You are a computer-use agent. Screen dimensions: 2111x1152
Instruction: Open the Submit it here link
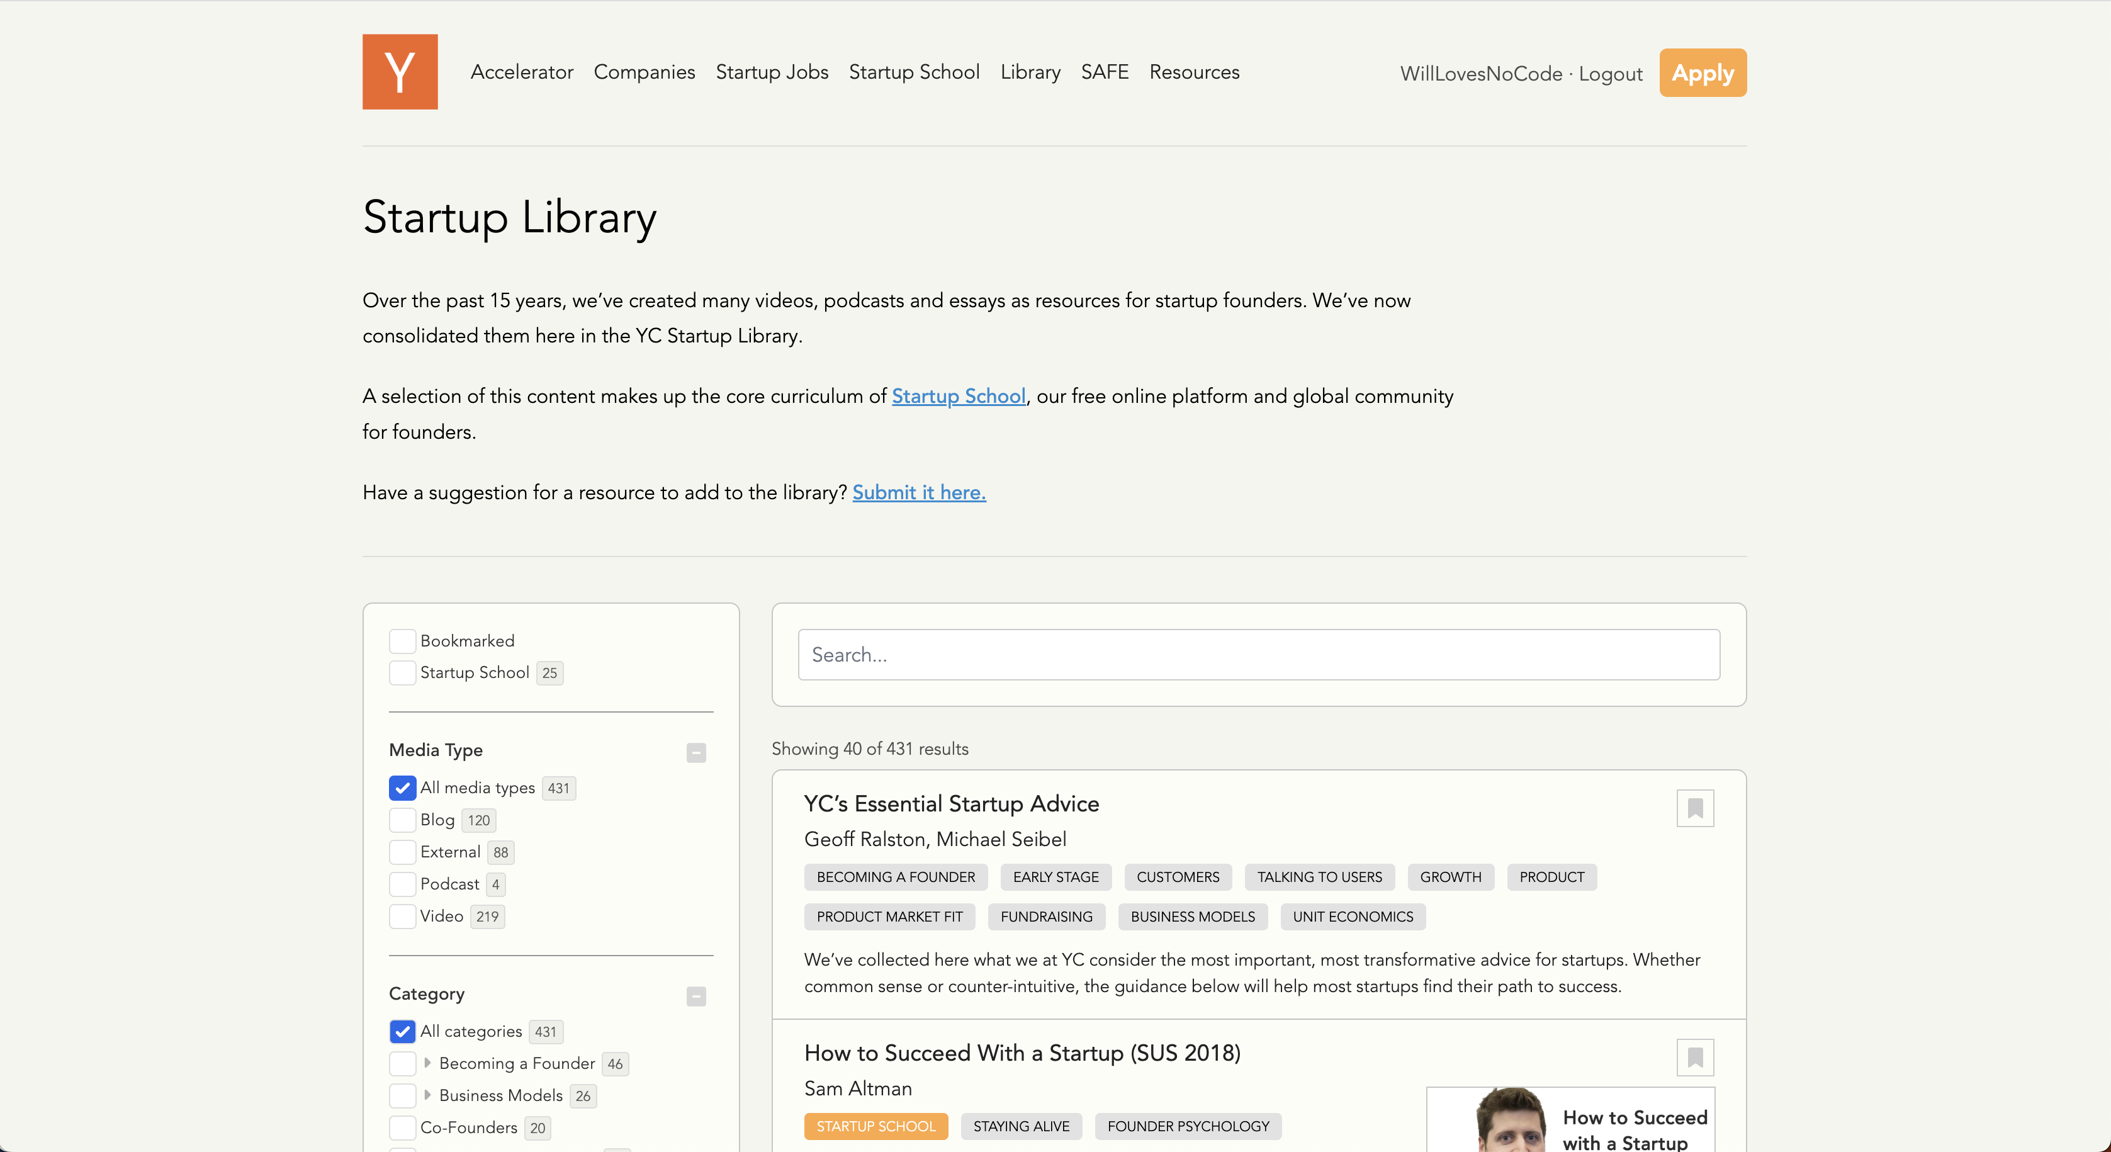click(x=919, y=492)
